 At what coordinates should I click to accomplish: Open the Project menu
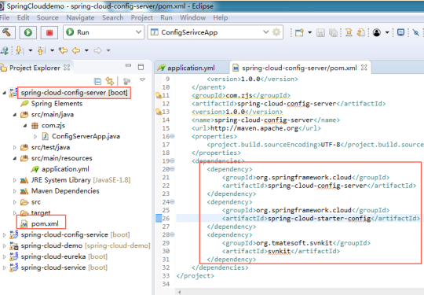click(141, 17)
